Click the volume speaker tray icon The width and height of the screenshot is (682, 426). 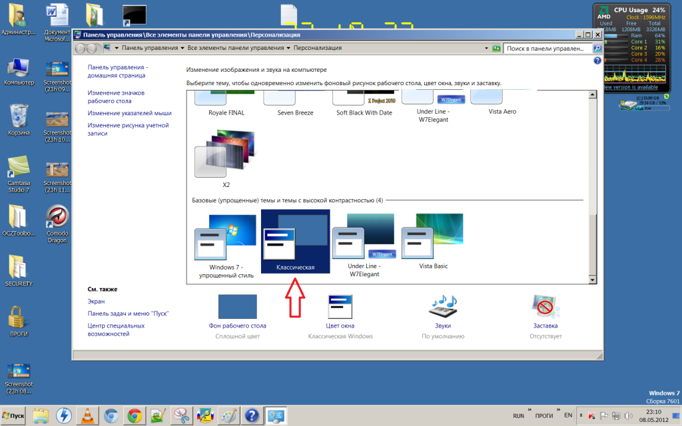click(x=628, y=416)
